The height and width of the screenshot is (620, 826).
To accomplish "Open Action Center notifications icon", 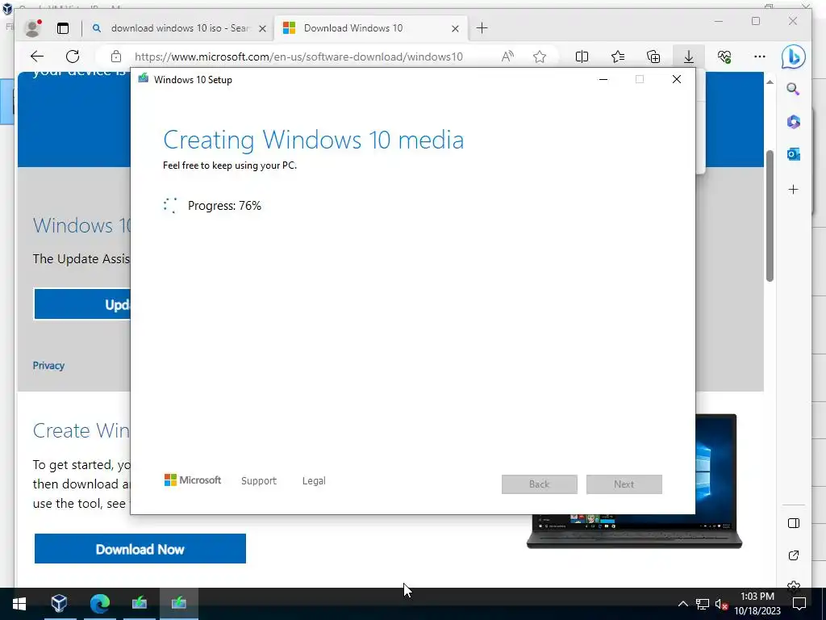I will [799, 604].
